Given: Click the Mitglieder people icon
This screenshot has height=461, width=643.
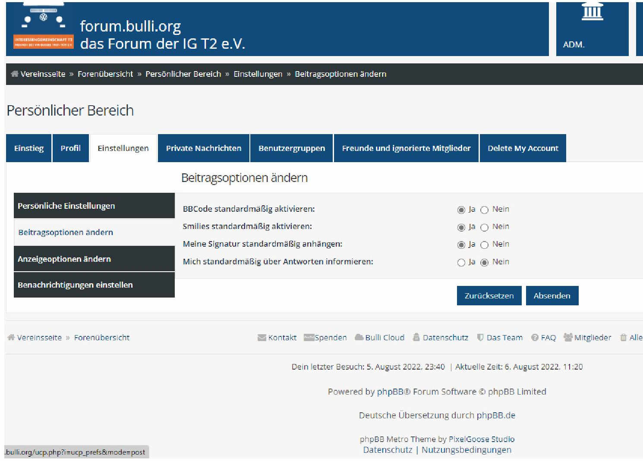Looking at the screenshot, I should pos(568,337).
